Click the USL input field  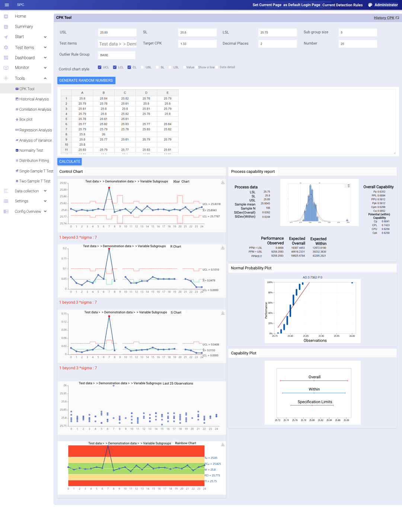(x=117, y=32)
